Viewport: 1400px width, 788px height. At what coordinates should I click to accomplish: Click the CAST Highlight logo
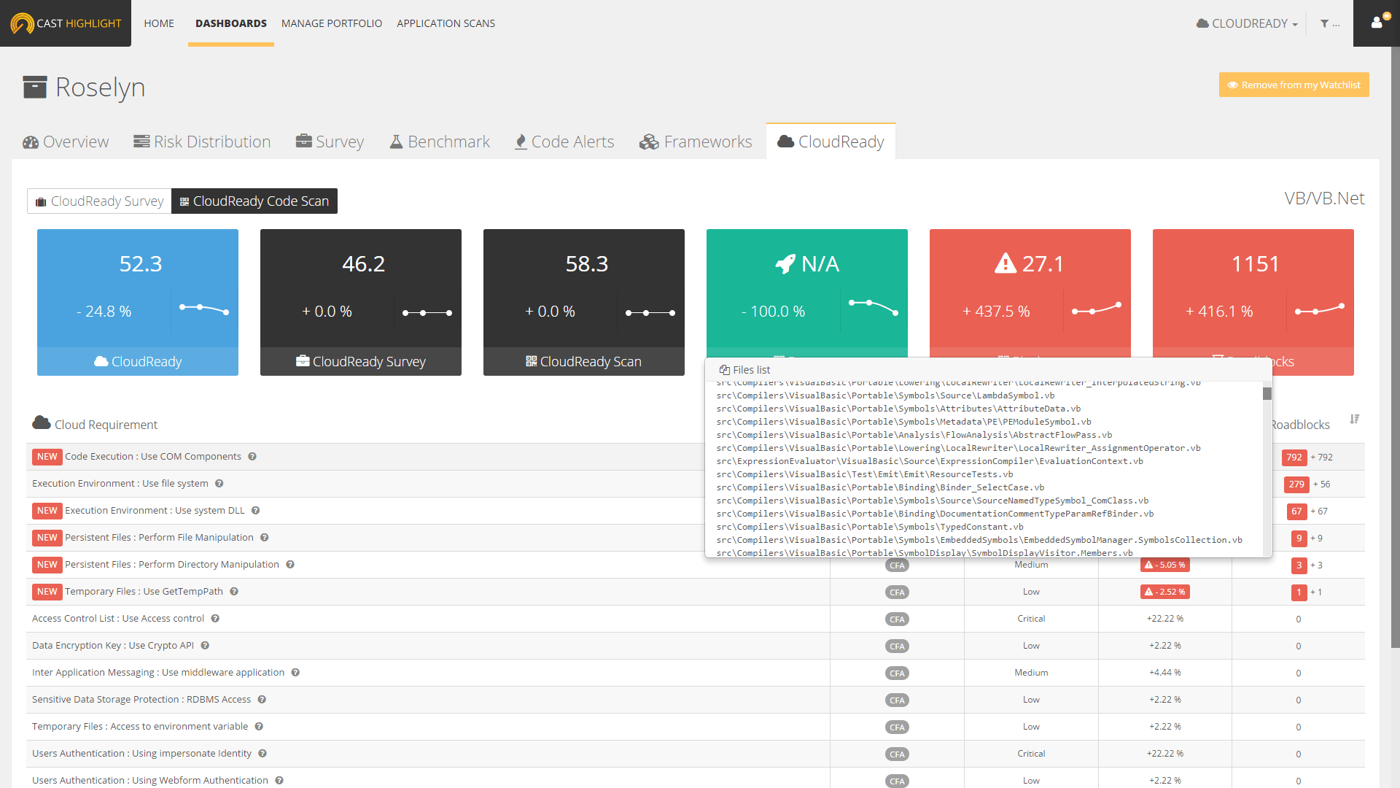(66, 23)
